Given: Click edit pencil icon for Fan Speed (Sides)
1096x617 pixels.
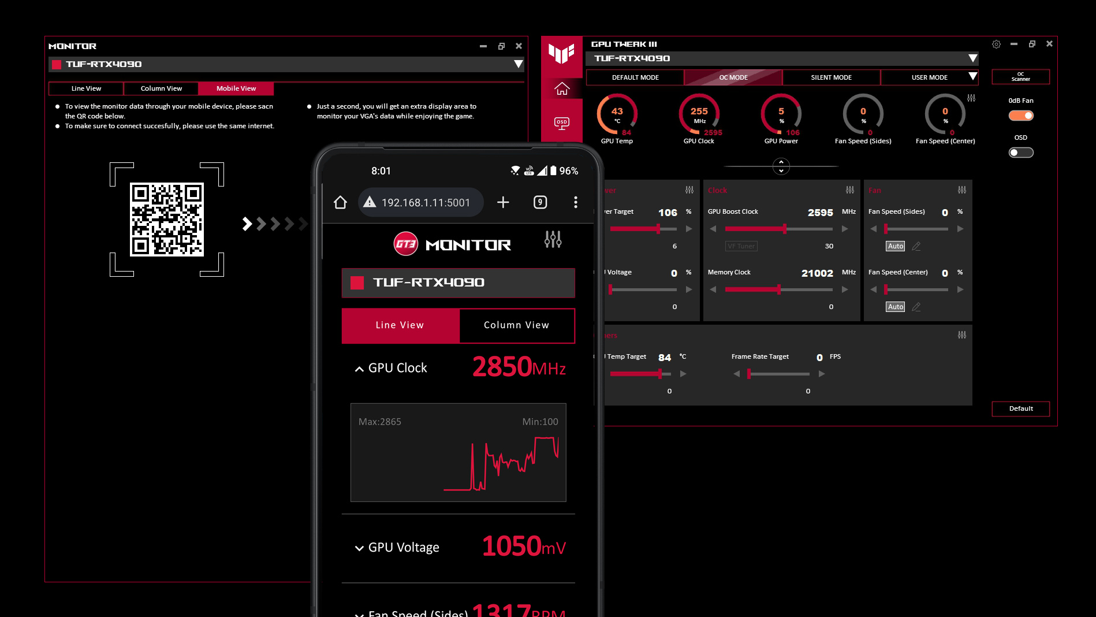Looking at the screenshot, I should 916,246.
